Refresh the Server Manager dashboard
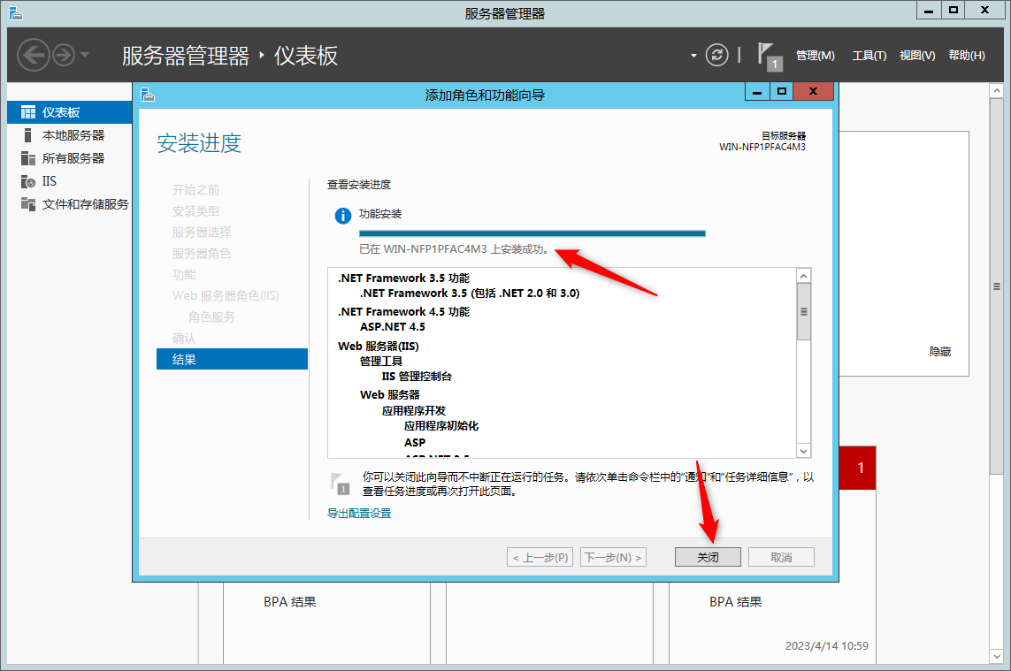The image size is (1011, 671). click(716, 55)
